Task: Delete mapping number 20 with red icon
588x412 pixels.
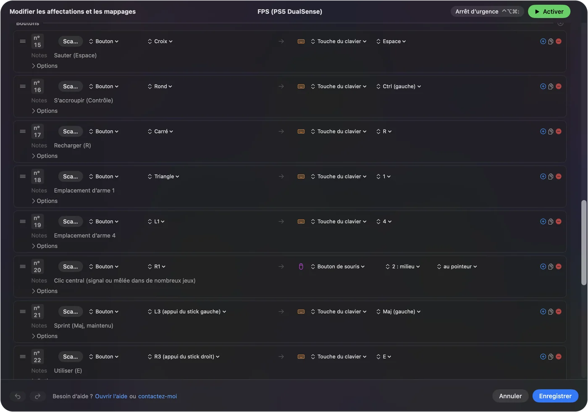Action: click(559, 267)
